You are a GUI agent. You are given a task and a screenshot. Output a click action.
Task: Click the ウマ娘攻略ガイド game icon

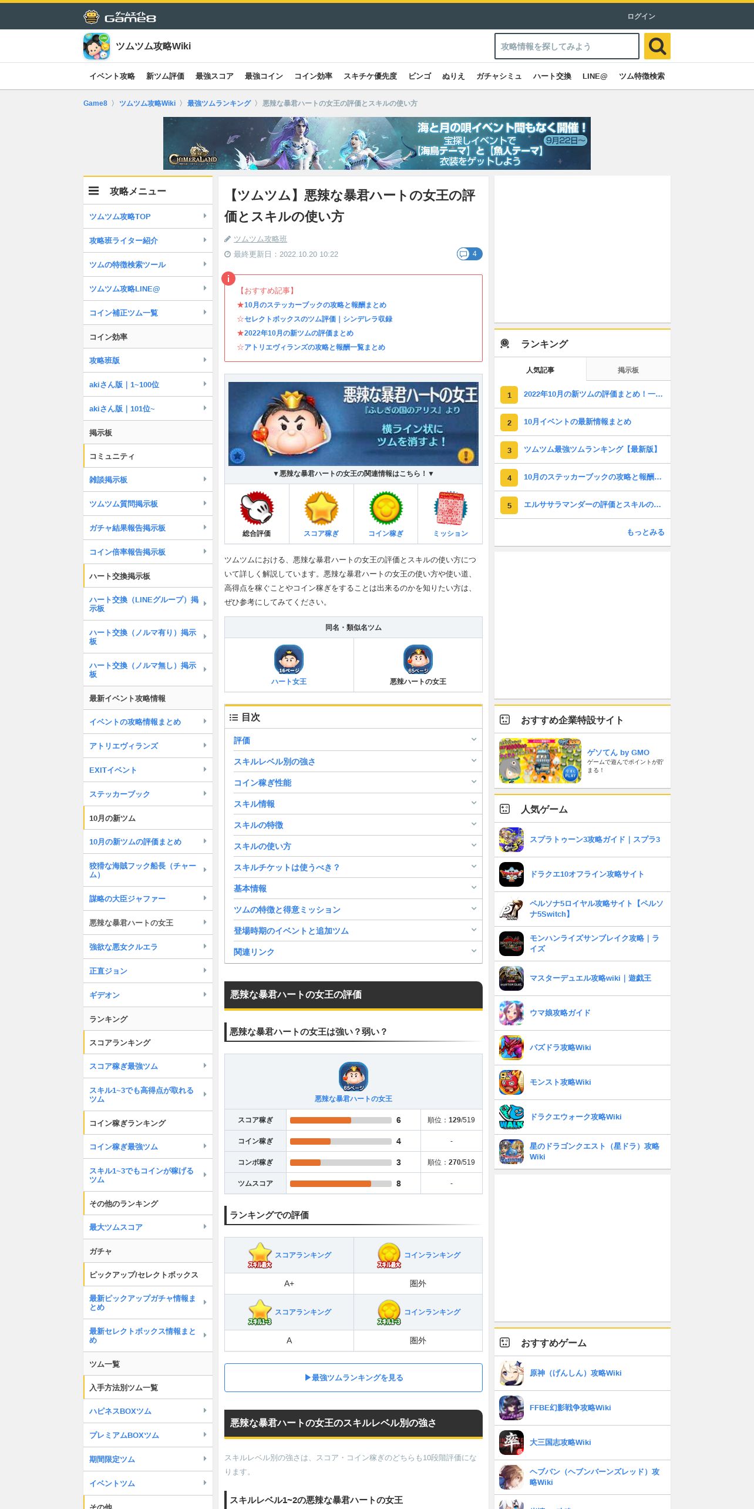(x=511, y=1013)
